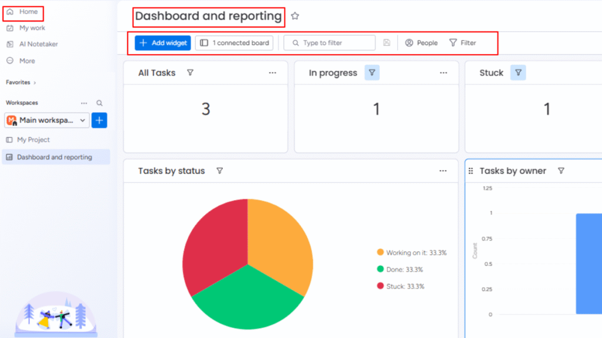Open the Filter dropdown in the toolbar
This screenshot has width=602, height=338.
(x=463, y=42)
